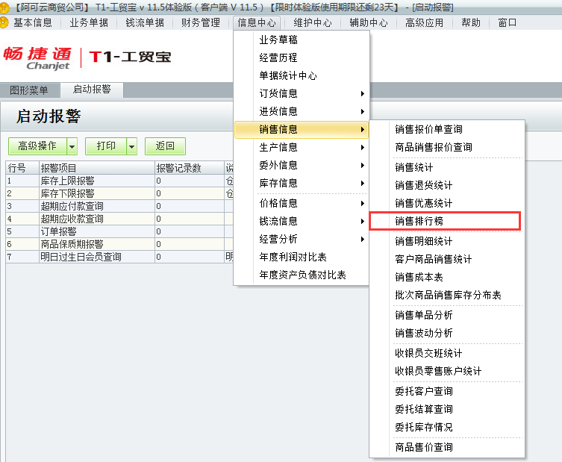Open the 辅助中心 menu
562x462 pixels.
(x=369, y=23)
